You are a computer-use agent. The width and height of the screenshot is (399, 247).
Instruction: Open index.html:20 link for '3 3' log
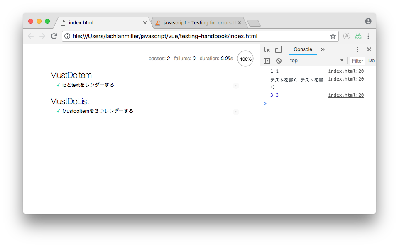[x=346, y=95]
